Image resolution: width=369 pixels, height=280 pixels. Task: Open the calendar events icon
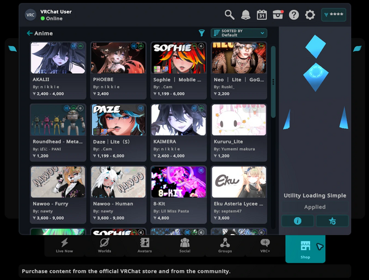[x=262, y=15]
